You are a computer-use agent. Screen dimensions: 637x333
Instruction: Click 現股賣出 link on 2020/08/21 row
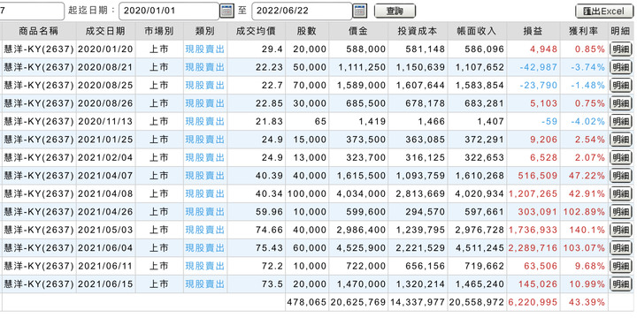click(204, 67)
